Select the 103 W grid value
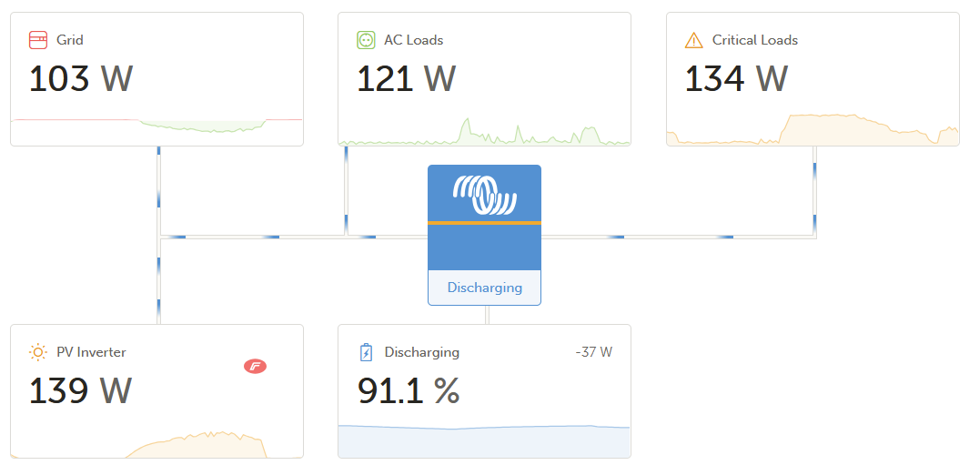This screenshot has width=969, height=465. pyautogui.click(x=81, y=78)
